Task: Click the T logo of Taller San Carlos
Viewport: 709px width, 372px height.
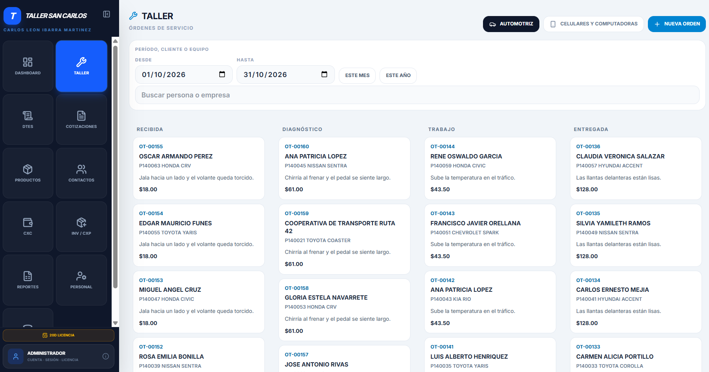Action: [x=13, y=16]
